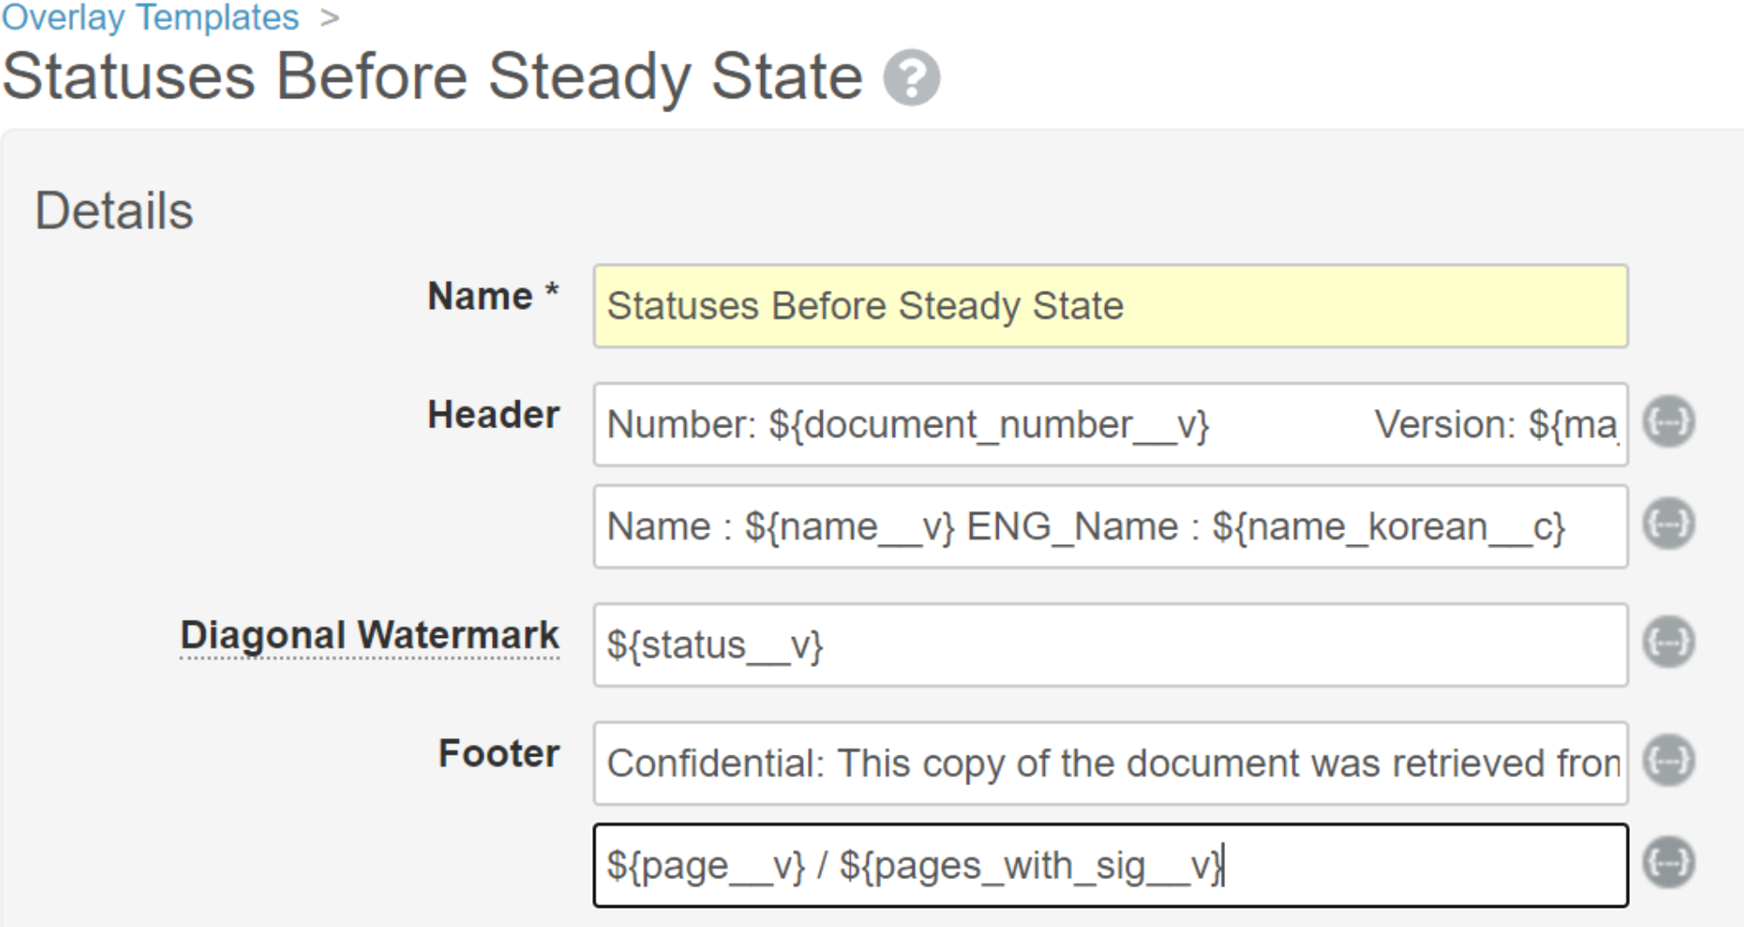Insert token into the Confidential footer field

coord(1668,761)
